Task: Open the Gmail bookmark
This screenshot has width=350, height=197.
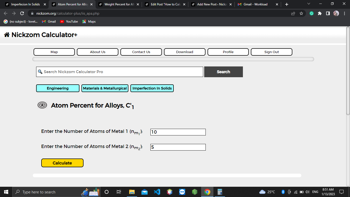Action: point(49,22)
